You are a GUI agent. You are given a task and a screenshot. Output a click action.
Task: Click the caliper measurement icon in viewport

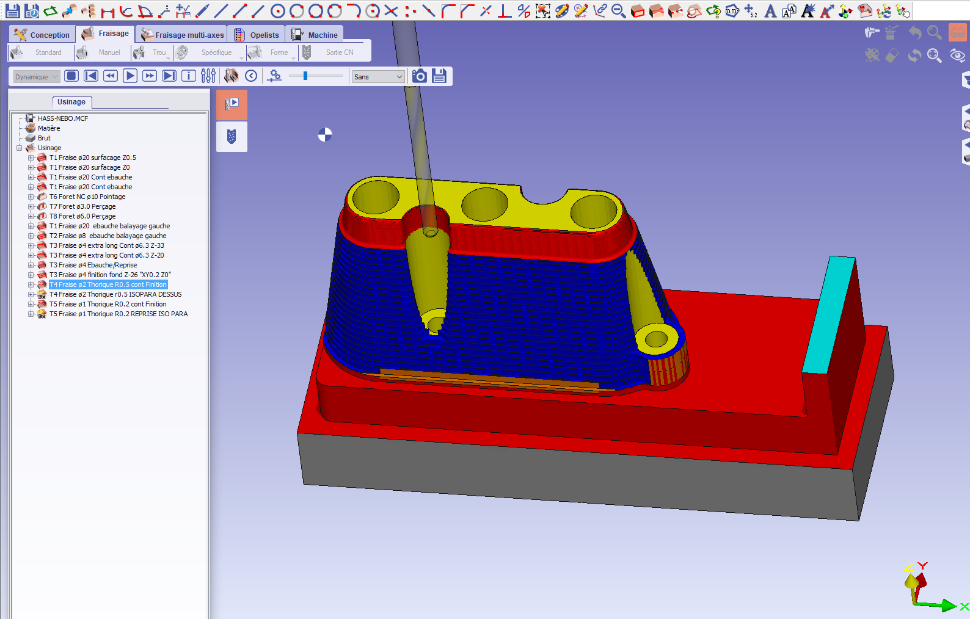(872, 33)
